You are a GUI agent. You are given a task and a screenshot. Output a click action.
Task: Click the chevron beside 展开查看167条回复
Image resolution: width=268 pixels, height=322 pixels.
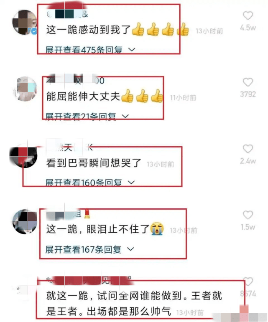click(130, 249)
